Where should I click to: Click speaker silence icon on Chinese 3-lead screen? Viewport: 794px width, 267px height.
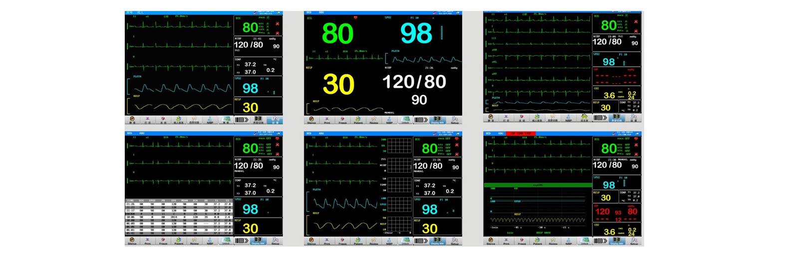click(x=132, y=120)
